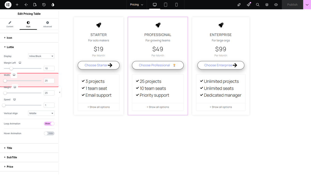Open Structure layers panel icon

coord(267,5)
